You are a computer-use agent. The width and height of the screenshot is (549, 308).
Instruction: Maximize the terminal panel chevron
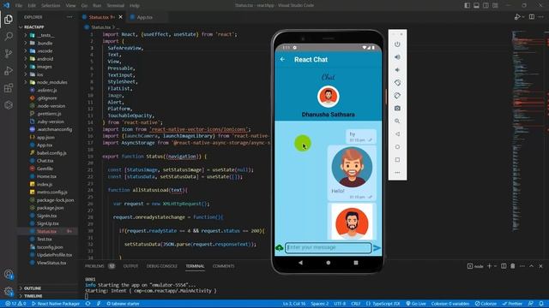532,266
